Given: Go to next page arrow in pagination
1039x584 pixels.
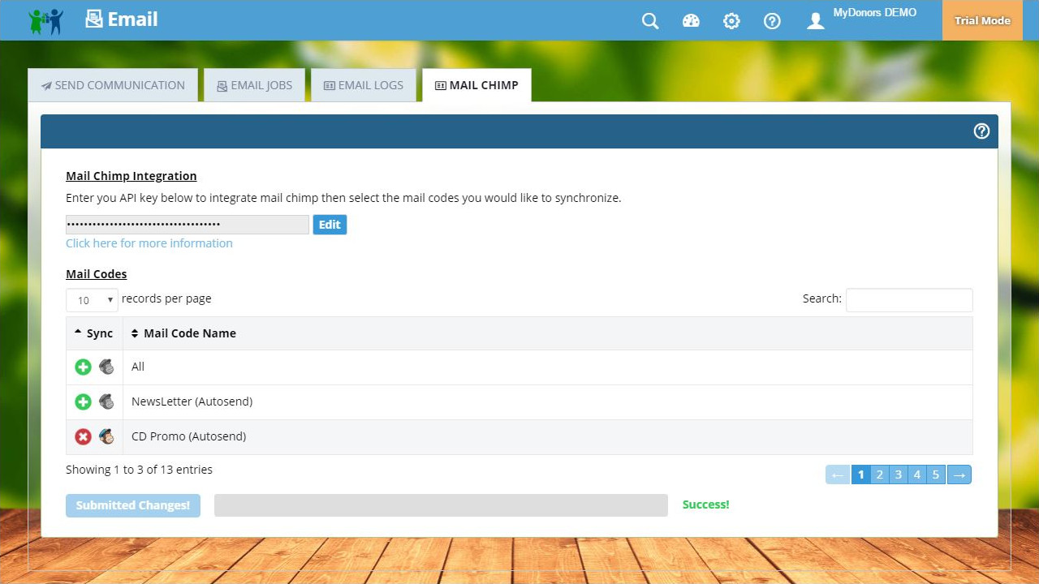Looking at the screenshot, I should [x=959, y=474].
